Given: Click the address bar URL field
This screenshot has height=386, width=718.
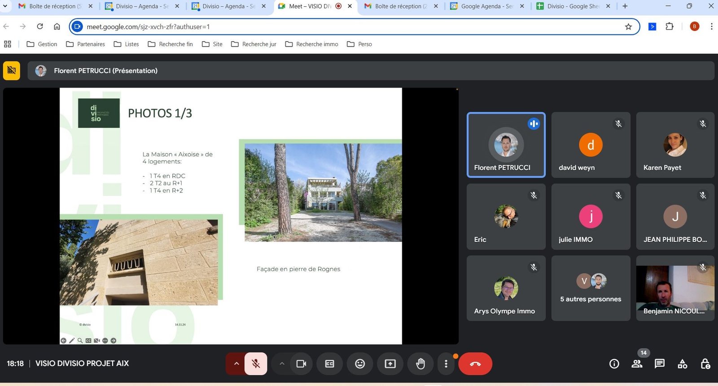Looking at the screenshot, I should (x=355, y=26).
